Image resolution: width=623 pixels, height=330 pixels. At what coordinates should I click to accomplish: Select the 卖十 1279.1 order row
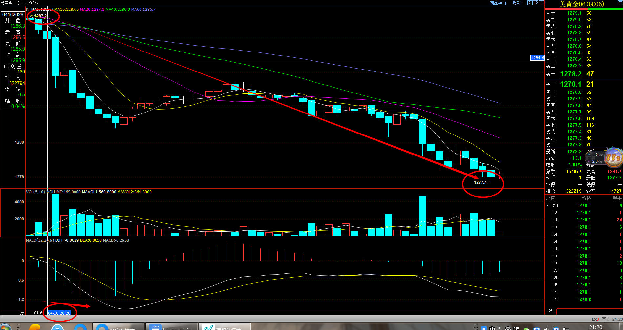pyautogui.click(x=584, y=13)
